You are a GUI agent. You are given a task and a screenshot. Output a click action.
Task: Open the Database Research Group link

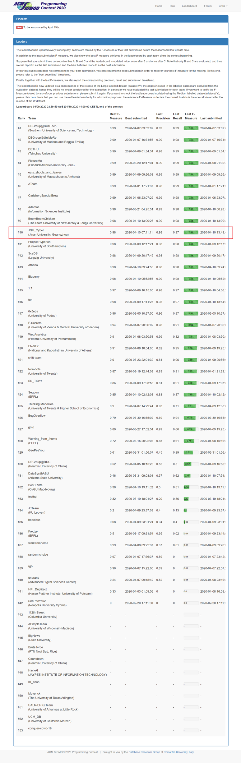click(144, 752)
